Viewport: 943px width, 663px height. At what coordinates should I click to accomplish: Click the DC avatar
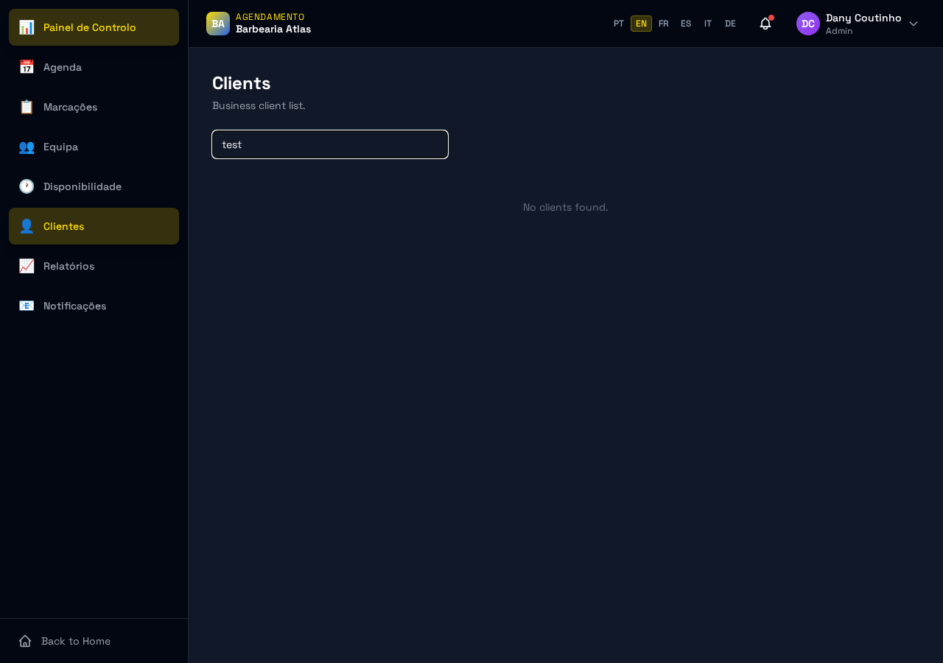pyautogui.click(x=808, y=24)
